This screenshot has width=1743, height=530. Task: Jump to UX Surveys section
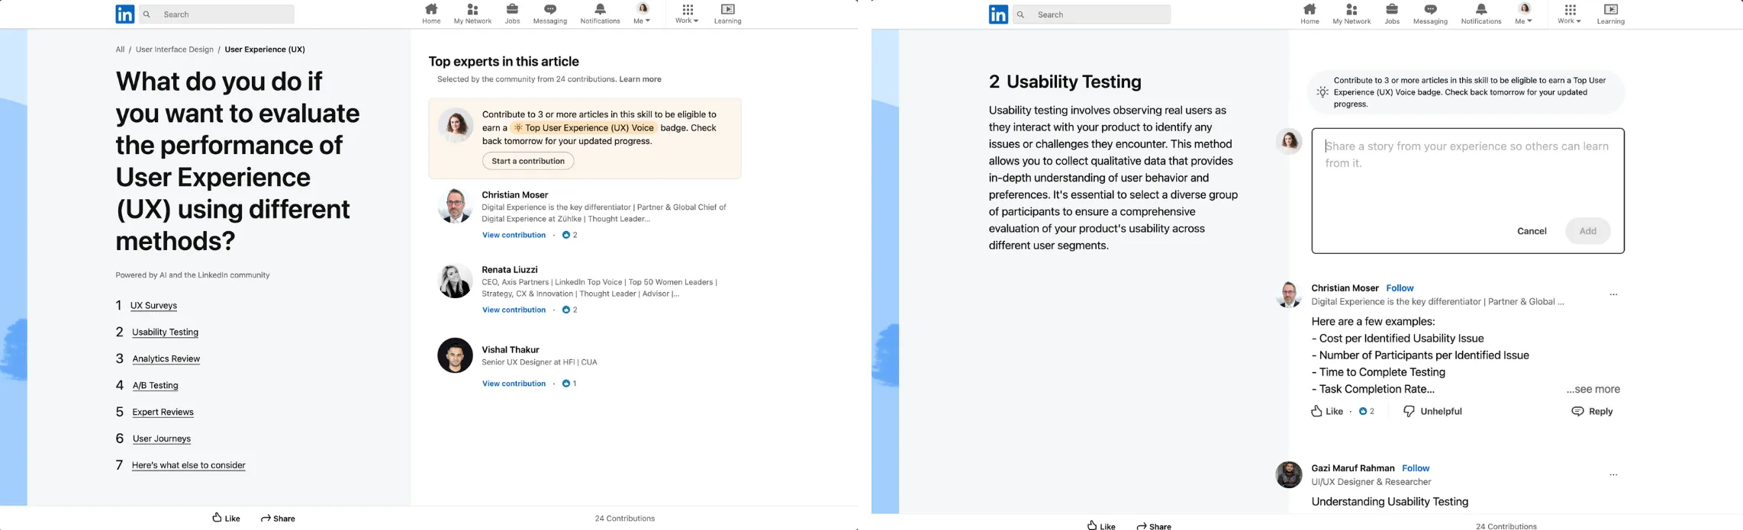pos(153,306)
